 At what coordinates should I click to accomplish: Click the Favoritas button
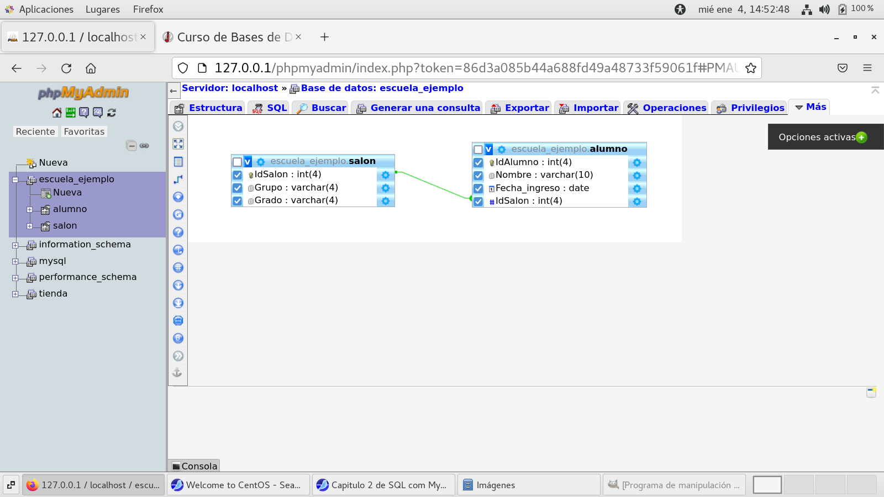84,131
